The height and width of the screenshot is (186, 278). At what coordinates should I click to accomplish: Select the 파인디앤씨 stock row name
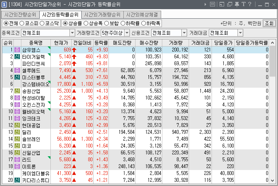[33, 64]
